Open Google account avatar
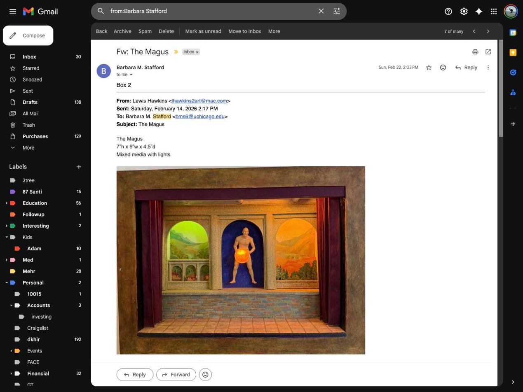The width and height of the screenshot is (523, 392). (511, 11)
